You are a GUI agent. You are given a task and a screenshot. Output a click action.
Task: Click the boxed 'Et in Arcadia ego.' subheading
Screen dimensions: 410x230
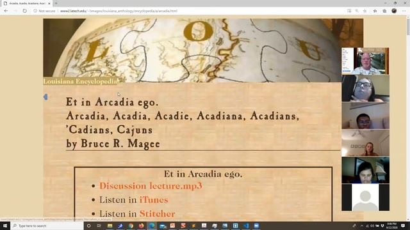coord(203,174)
